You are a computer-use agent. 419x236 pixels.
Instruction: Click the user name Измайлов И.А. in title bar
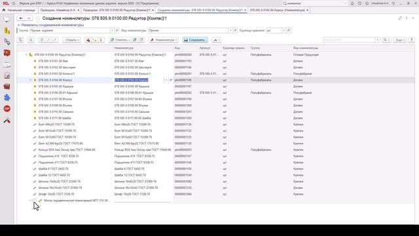click(x=380, y=3)
